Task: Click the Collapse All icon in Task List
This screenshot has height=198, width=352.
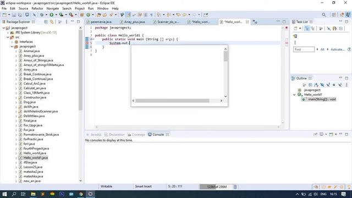Action: [x=341, y=29]
